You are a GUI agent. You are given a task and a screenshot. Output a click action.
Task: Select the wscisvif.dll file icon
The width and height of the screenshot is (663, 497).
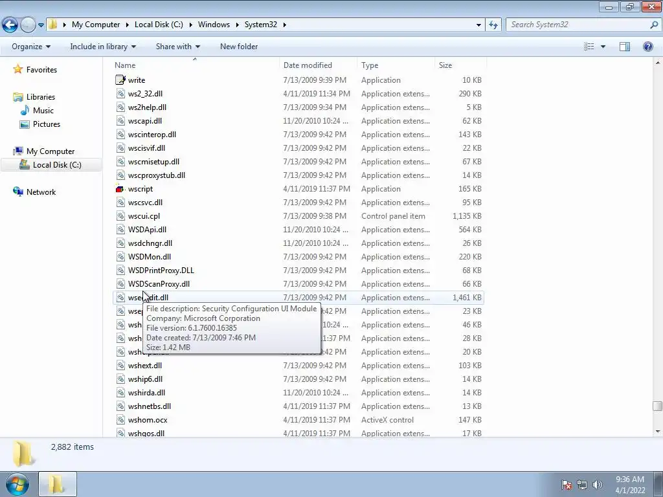click(x=120, y=148)
